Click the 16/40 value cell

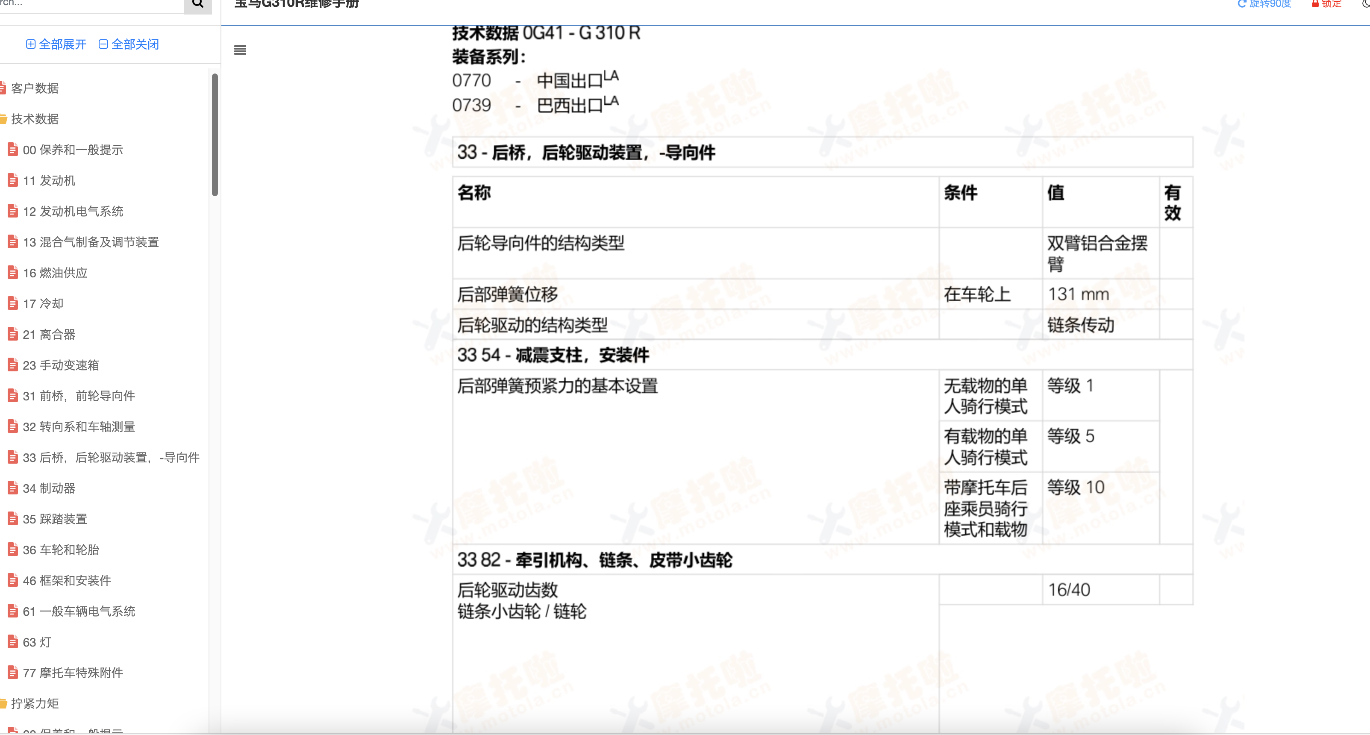click(1100, 589)
